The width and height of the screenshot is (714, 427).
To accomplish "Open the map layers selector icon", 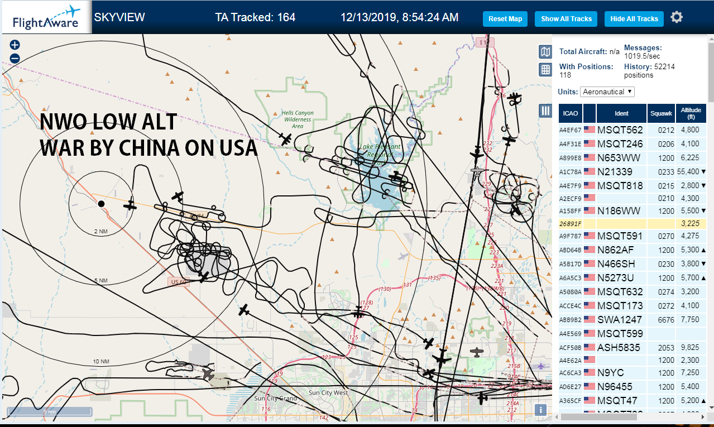I will click(545, 52).
